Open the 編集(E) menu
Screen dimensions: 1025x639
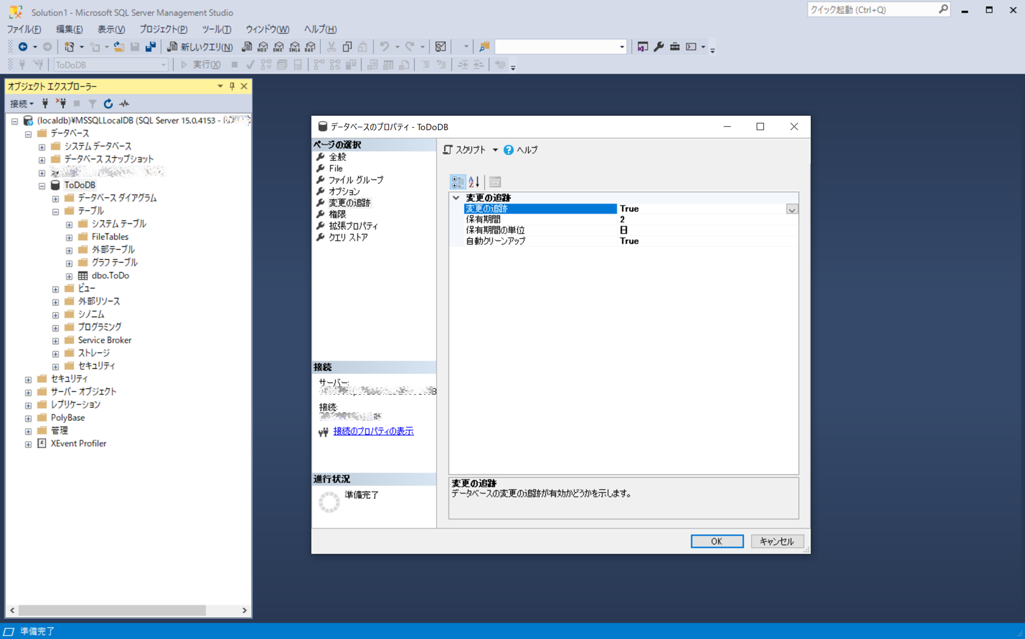69,29
